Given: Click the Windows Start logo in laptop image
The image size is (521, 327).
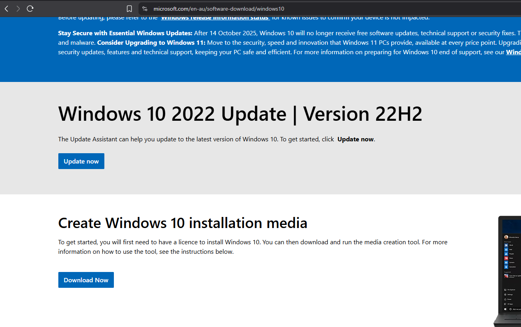Looking at the screenshot, I should [x=506, y=309].
